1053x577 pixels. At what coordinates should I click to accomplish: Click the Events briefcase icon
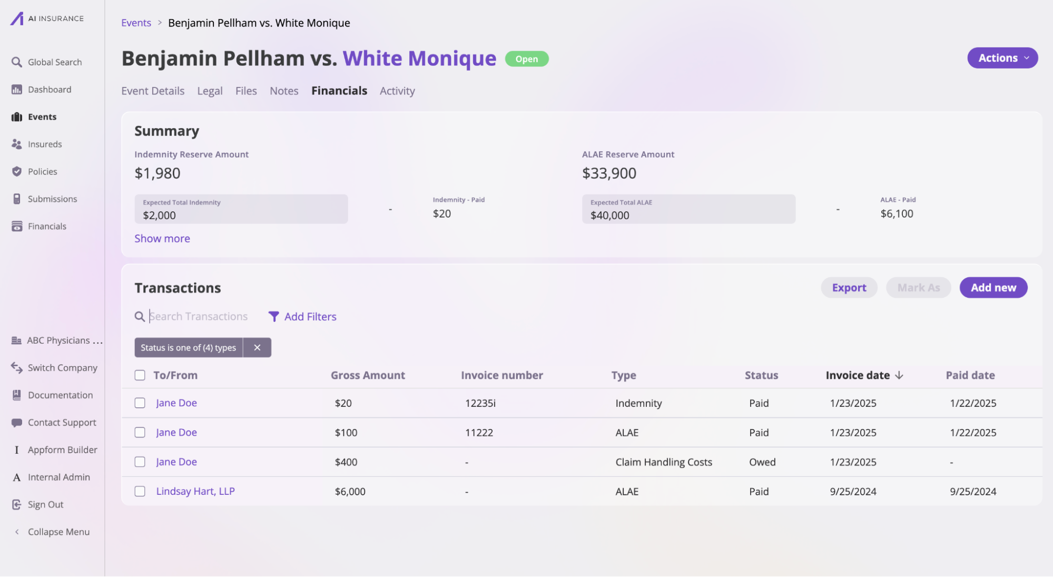(x=17, y=117)
